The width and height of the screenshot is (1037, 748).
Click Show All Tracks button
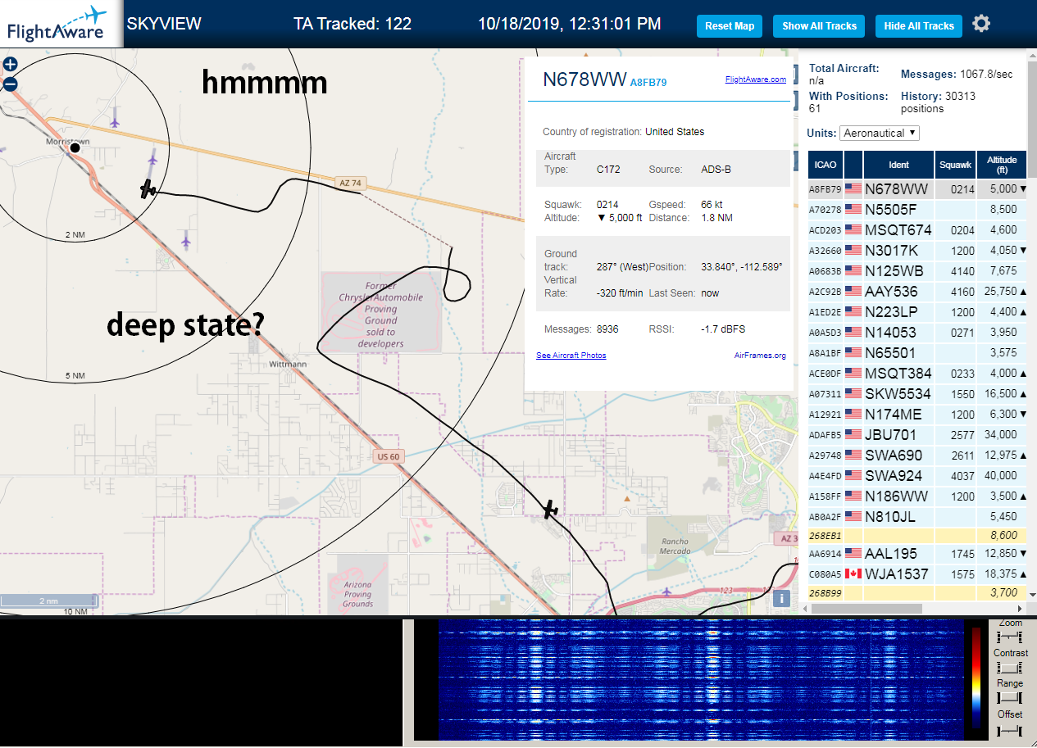click(819, 26)
